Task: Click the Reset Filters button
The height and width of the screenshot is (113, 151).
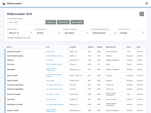Action: (x=63, y=22)
